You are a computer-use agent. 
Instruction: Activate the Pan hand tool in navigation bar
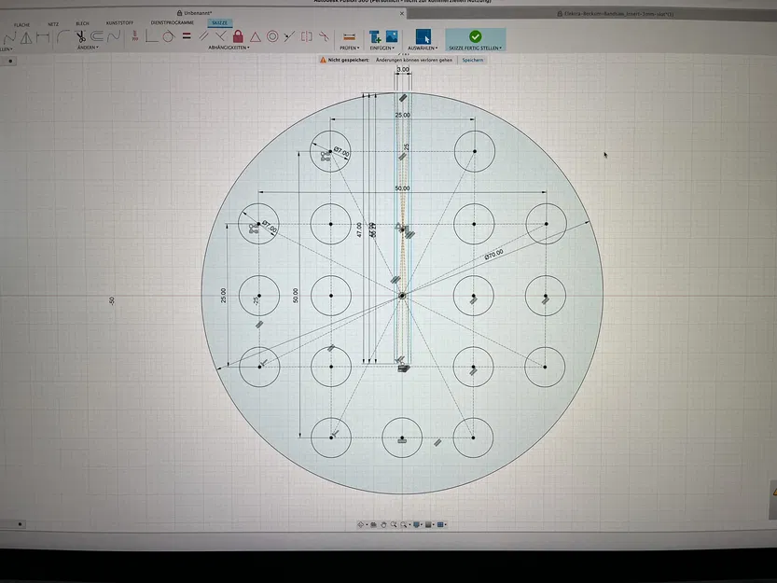[383, 524]
